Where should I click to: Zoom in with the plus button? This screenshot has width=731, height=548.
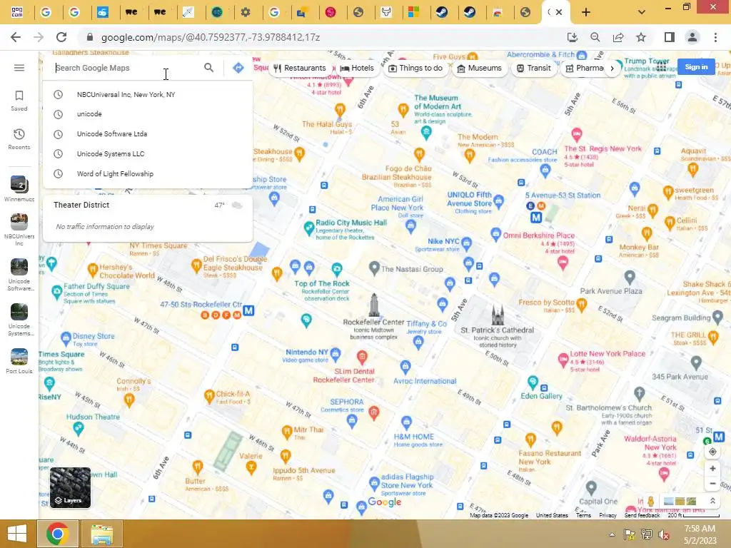click(712, 468)
